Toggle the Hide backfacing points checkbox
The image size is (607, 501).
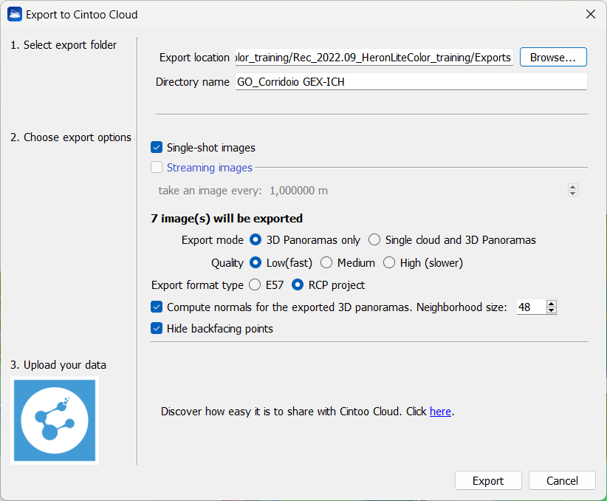point(157,329)
